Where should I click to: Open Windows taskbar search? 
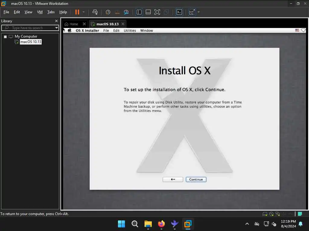pyautogui.click(x=135, y=224)
